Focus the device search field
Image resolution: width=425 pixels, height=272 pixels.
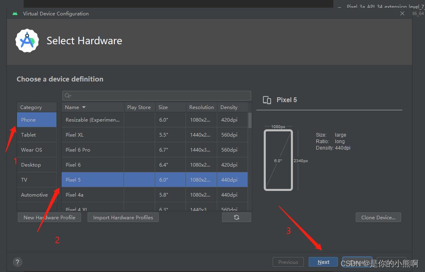[x=157, y=96]
